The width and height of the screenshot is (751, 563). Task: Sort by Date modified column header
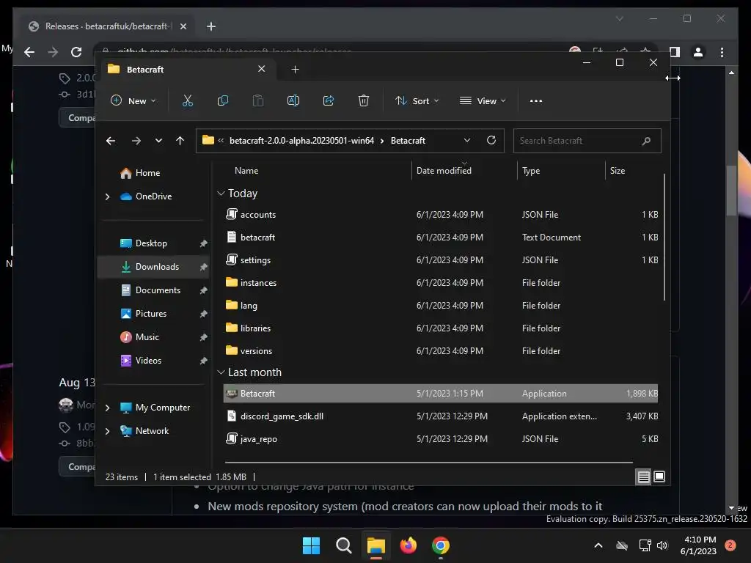pos(444,170)
